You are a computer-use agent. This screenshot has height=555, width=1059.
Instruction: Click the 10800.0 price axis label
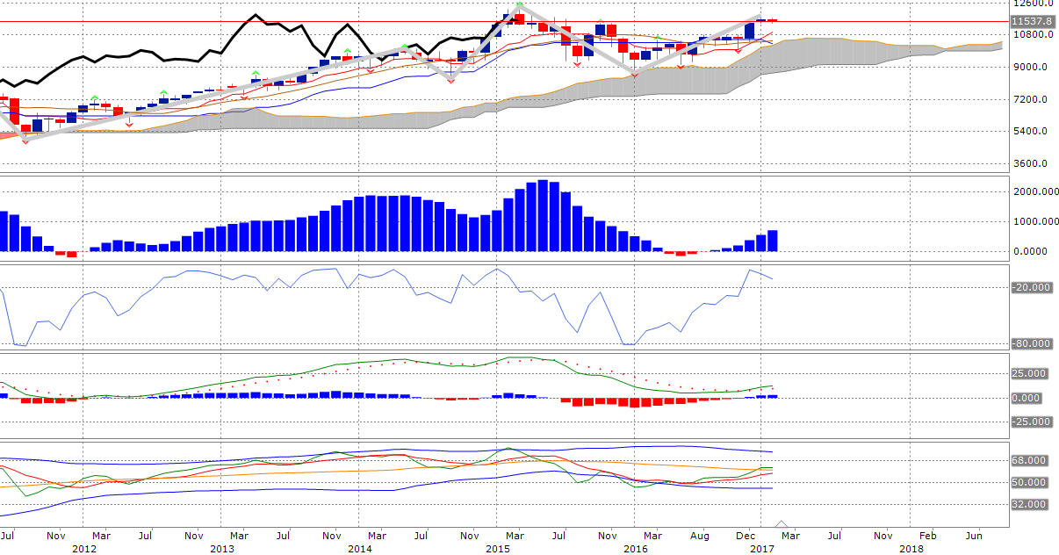(x=1033, y=35)
